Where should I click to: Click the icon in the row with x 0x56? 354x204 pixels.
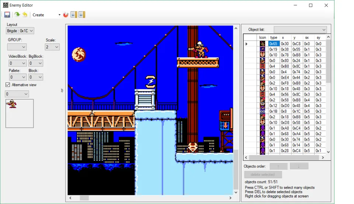(x=262, y=94)
